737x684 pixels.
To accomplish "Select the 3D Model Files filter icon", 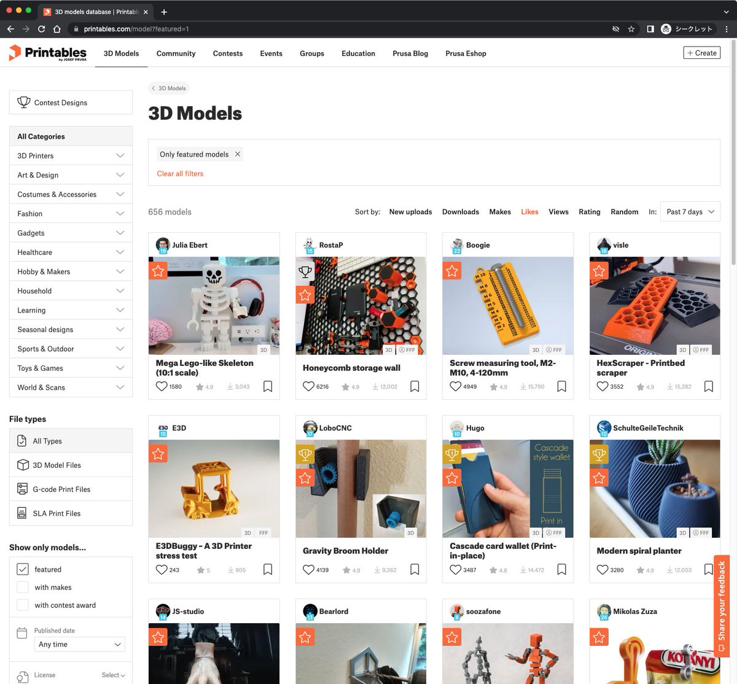I will 22,465.
